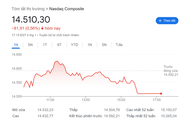The image size is (188, 121).
Task: Switch to the 5N tab left of 1T
Action: (x=30, y=45)
